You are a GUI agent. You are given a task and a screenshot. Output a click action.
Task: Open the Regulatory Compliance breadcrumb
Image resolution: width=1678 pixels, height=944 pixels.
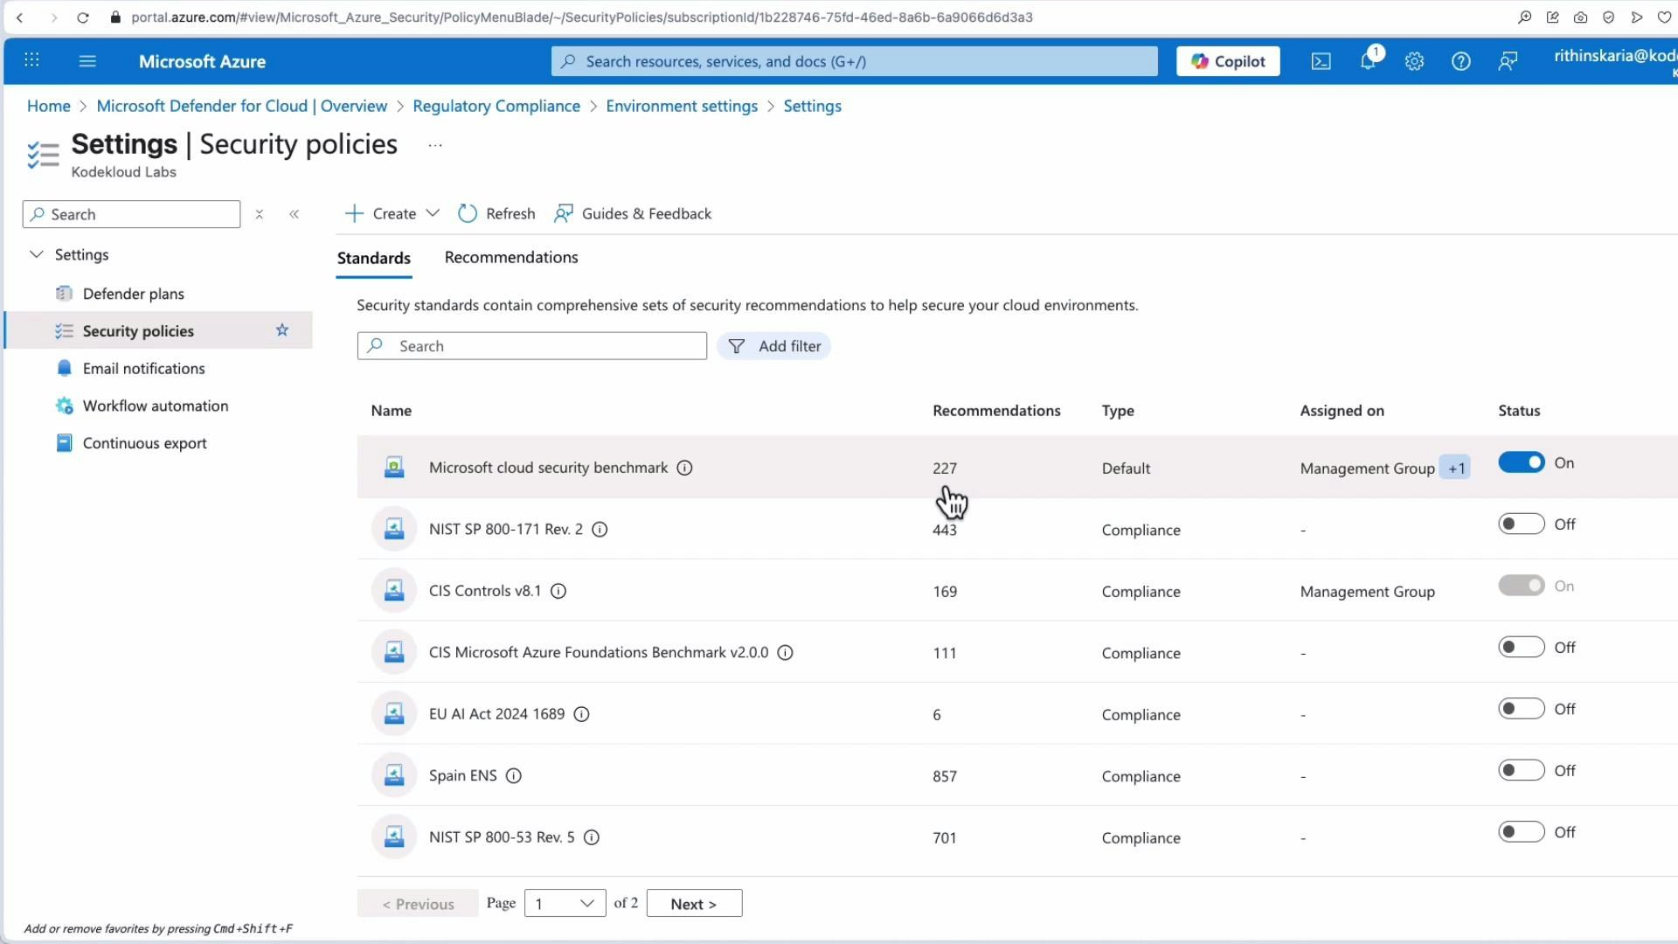(496, 105)
